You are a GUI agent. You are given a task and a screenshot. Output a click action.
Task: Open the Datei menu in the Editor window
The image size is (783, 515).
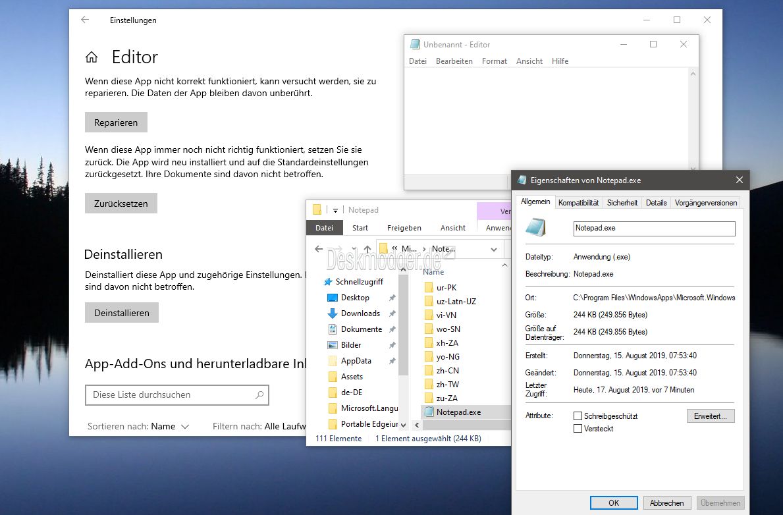coord(418,61)
